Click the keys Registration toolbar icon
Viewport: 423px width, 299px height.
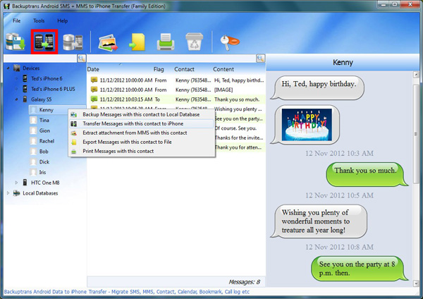229,42
